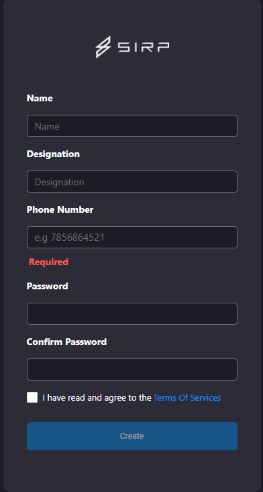
Task: Open the Terms Of Services link
Action: [187, 397]
